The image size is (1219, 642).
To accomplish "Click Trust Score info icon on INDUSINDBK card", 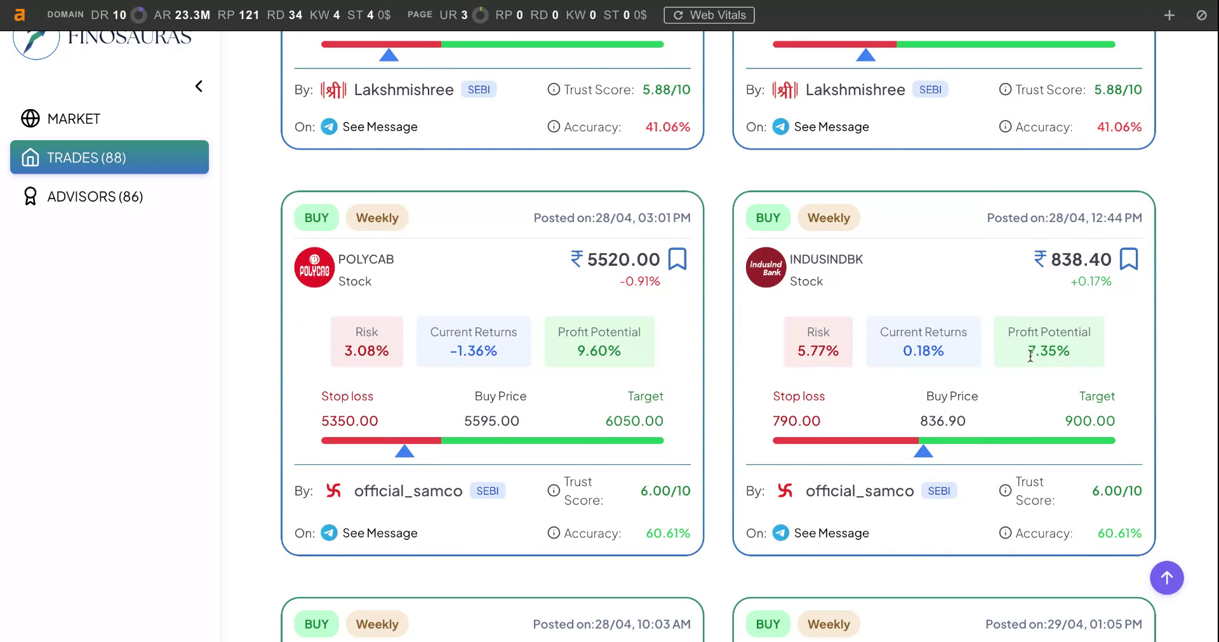I will (x=1005, y=490).
